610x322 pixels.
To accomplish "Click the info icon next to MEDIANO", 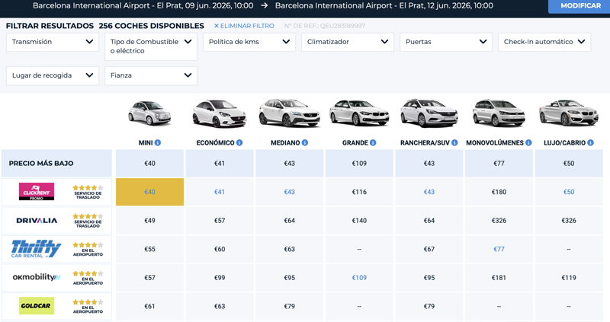I will coord(304,142).
